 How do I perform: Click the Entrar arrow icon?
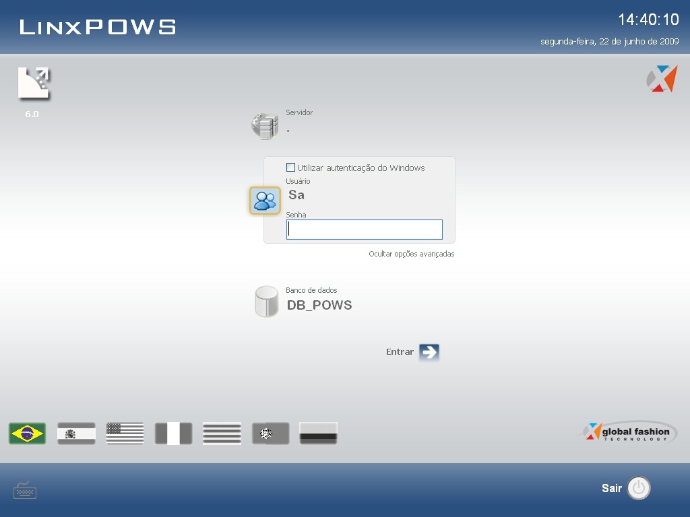point(429,351)
